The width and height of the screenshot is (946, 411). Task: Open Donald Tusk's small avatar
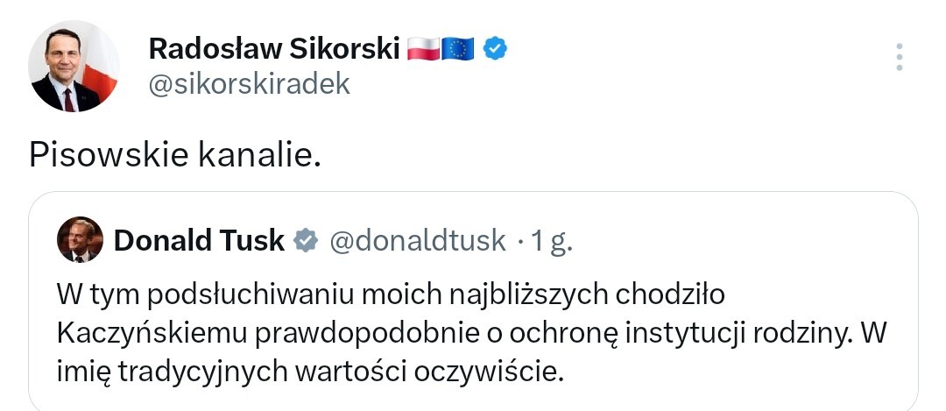click(80, 239)
